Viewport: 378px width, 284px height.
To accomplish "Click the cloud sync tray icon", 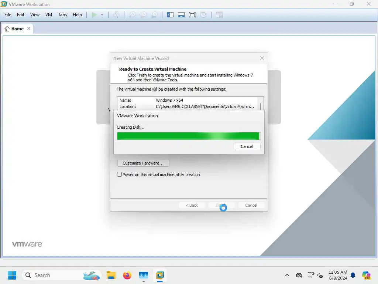I will coord(299,275).
